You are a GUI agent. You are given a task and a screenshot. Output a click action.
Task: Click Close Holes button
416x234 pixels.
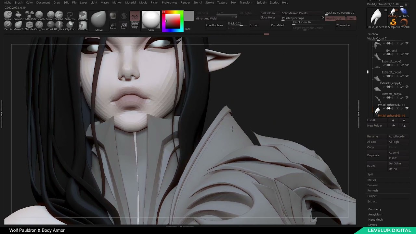tap(268, 18)
